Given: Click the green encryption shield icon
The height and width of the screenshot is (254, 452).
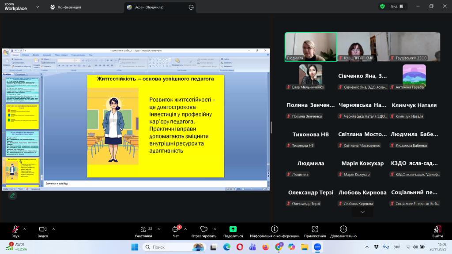Looking at the screenshot, I should click(x=382, y=7).
